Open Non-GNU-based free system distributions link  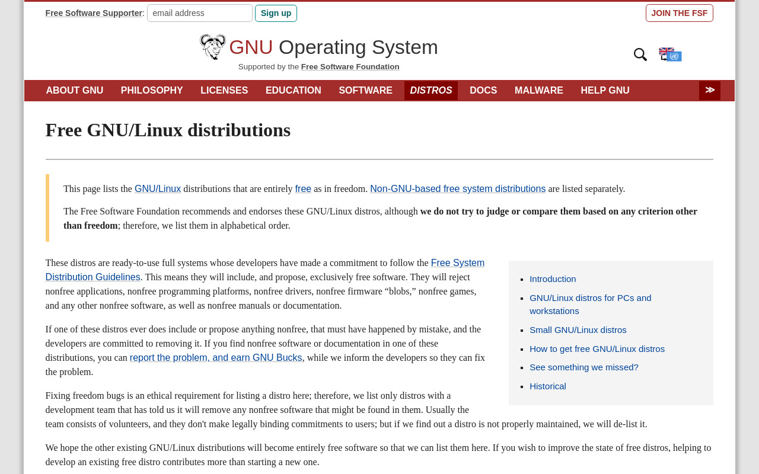point(458,189)
